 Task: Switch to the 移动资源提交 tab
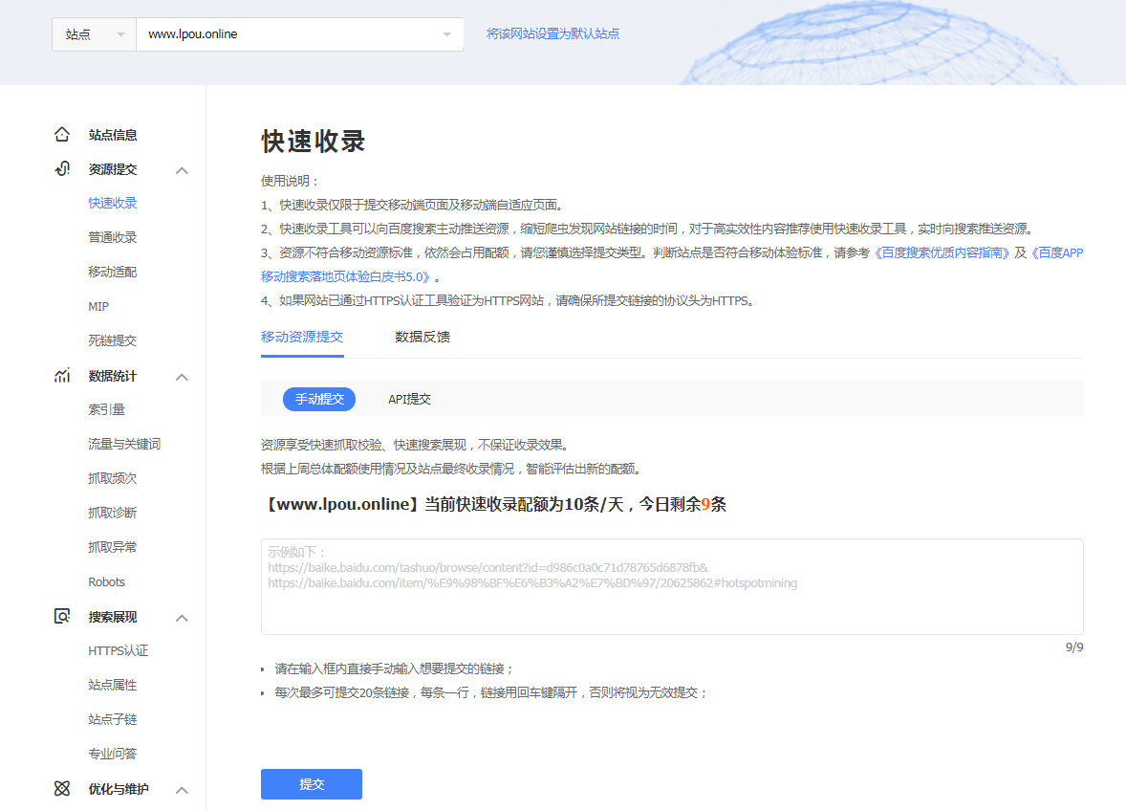click(302, 337)
